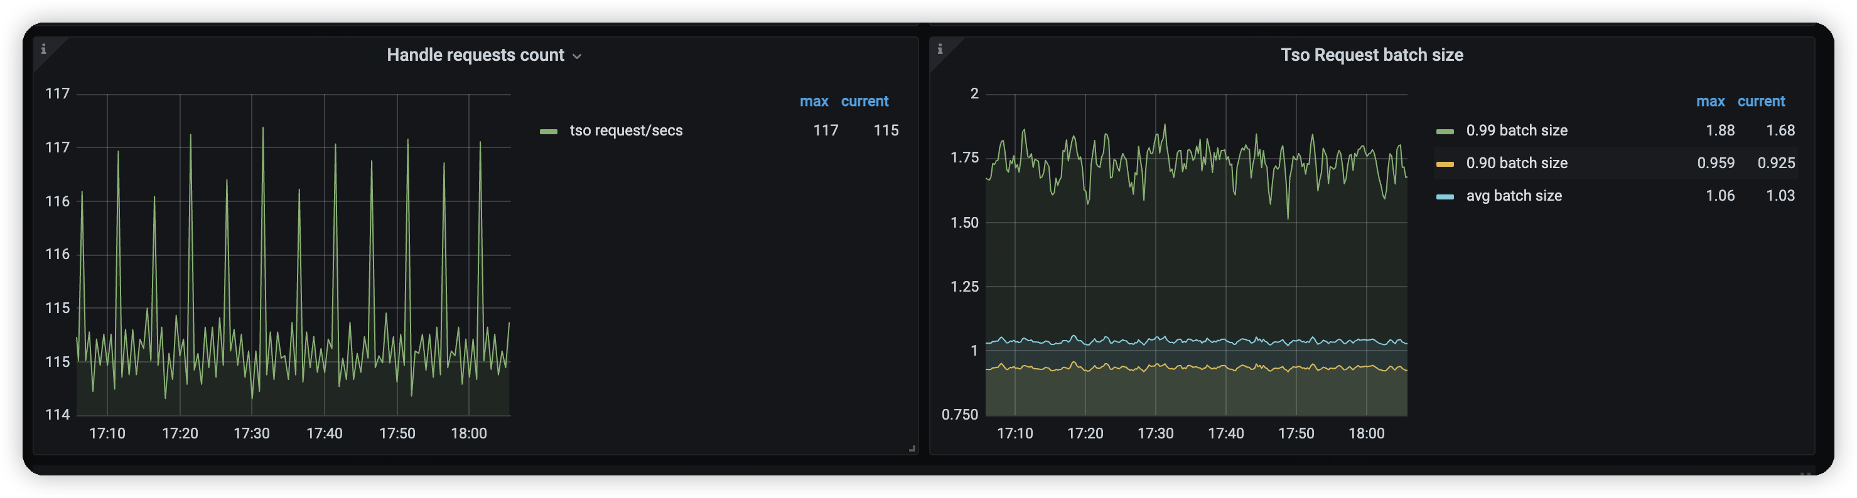Click the yellow swatch beside 0.90 batch size
Image resolution: width=1857 pixels, height=498 pixels.
[x=1445, y=164]
